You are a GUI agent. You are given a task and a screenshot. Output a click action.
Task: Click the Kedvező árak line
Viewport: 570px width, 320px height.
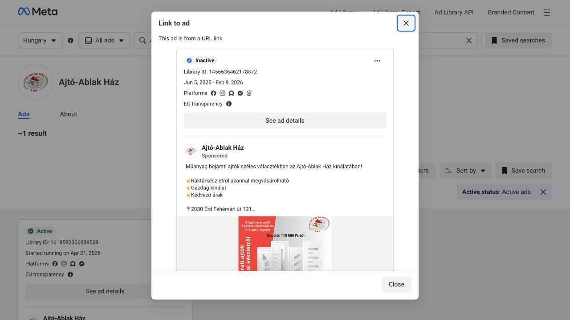[204, 195]
